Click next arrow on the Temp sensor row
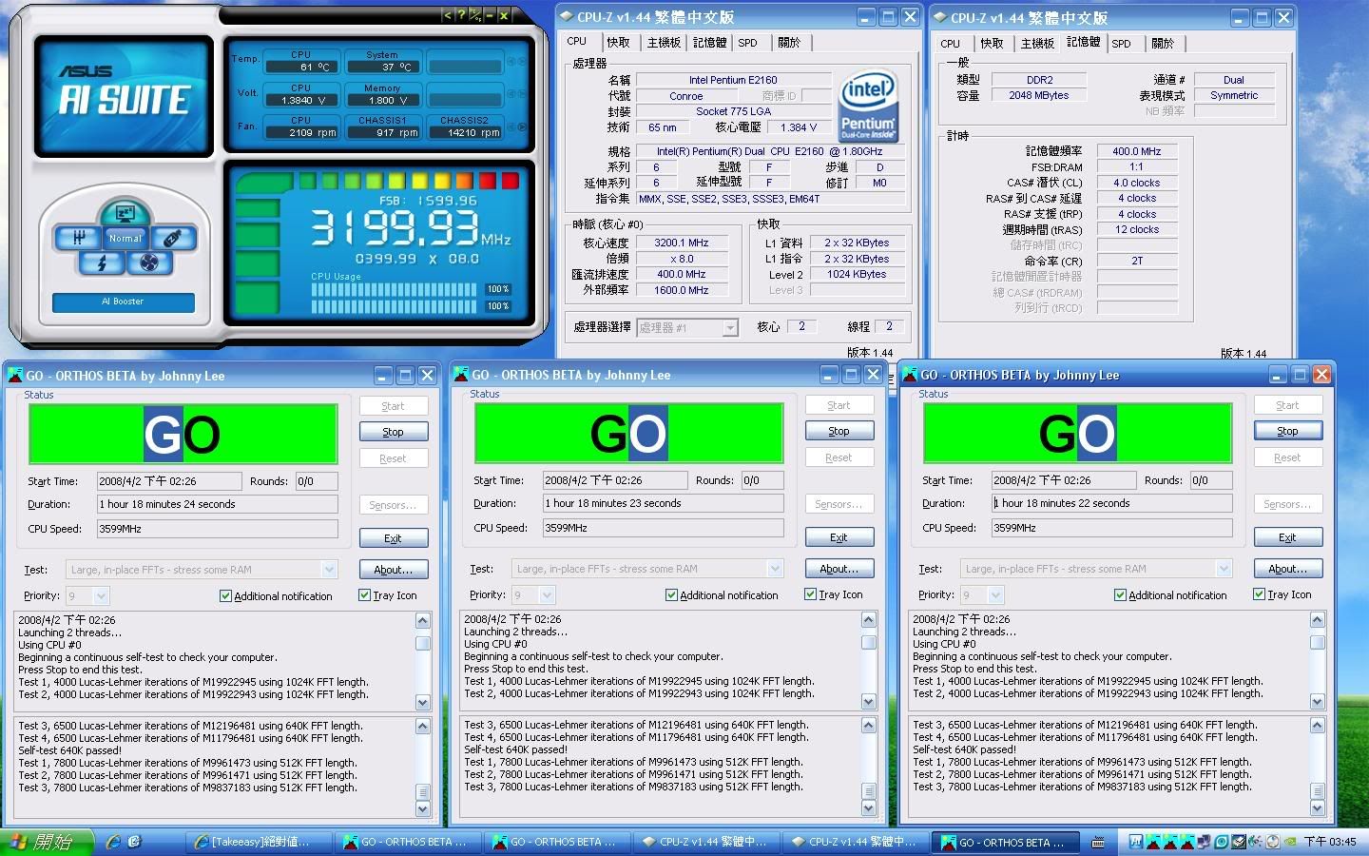Viewport: 1369px width, 856px height. point(521,62)
